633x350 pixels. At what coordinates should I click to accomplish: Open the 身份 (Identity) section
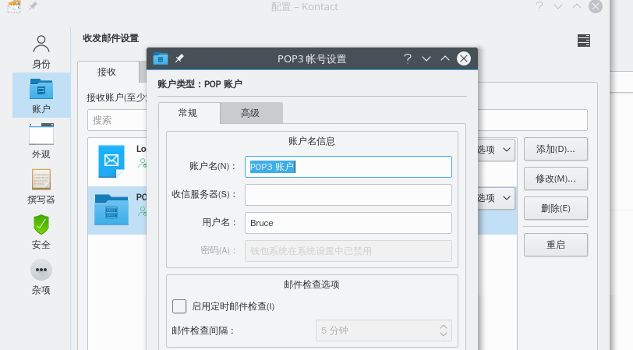click(x=41, y=51)
